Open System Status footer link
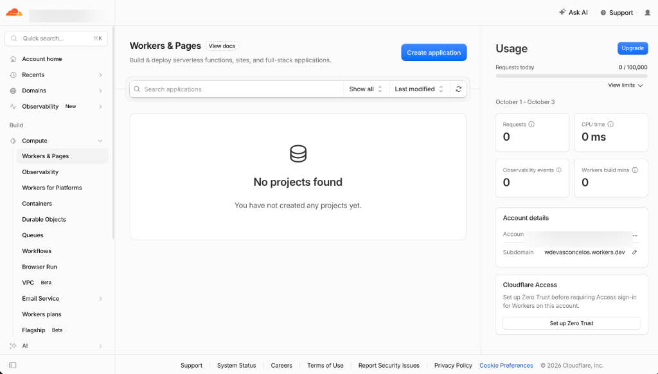 [236, 366]
